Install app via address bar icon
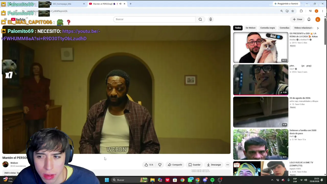 (287, 11)
